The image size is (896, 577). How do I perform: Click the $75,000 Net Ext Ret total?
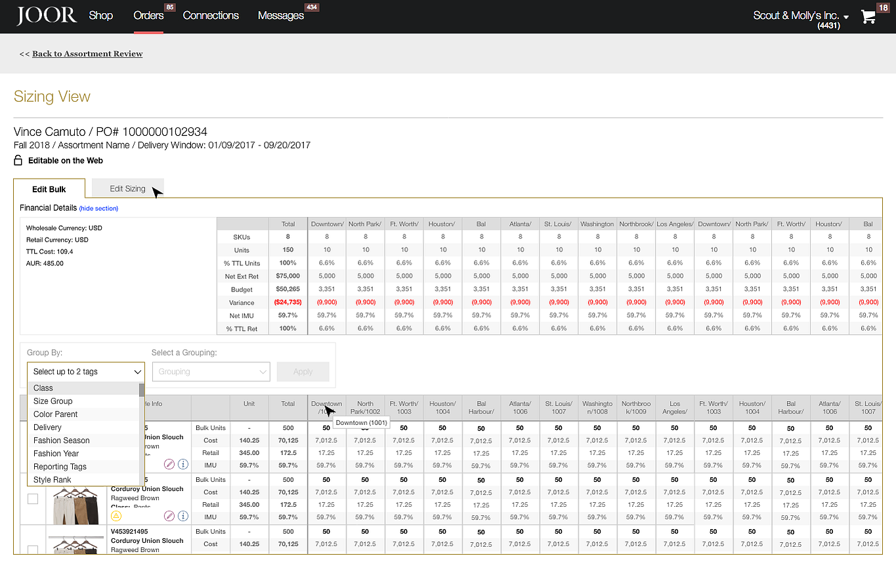click(288, 276)
